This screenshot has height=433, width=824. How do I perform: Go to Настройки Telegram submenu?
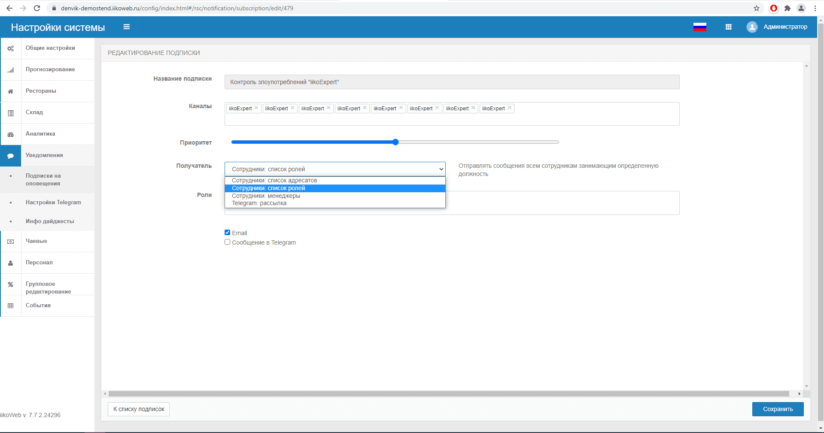[53, 203]
